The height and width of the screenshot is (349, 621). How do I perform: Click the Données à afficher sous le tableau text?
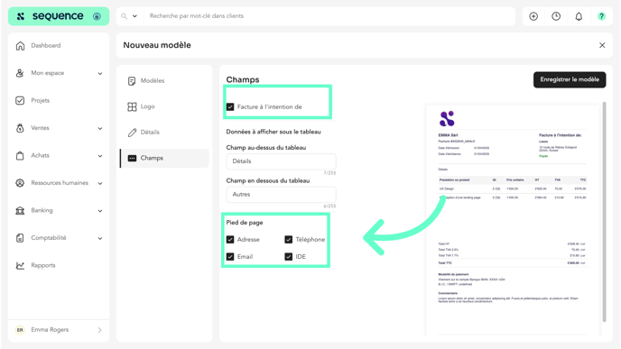click(273, 132)
